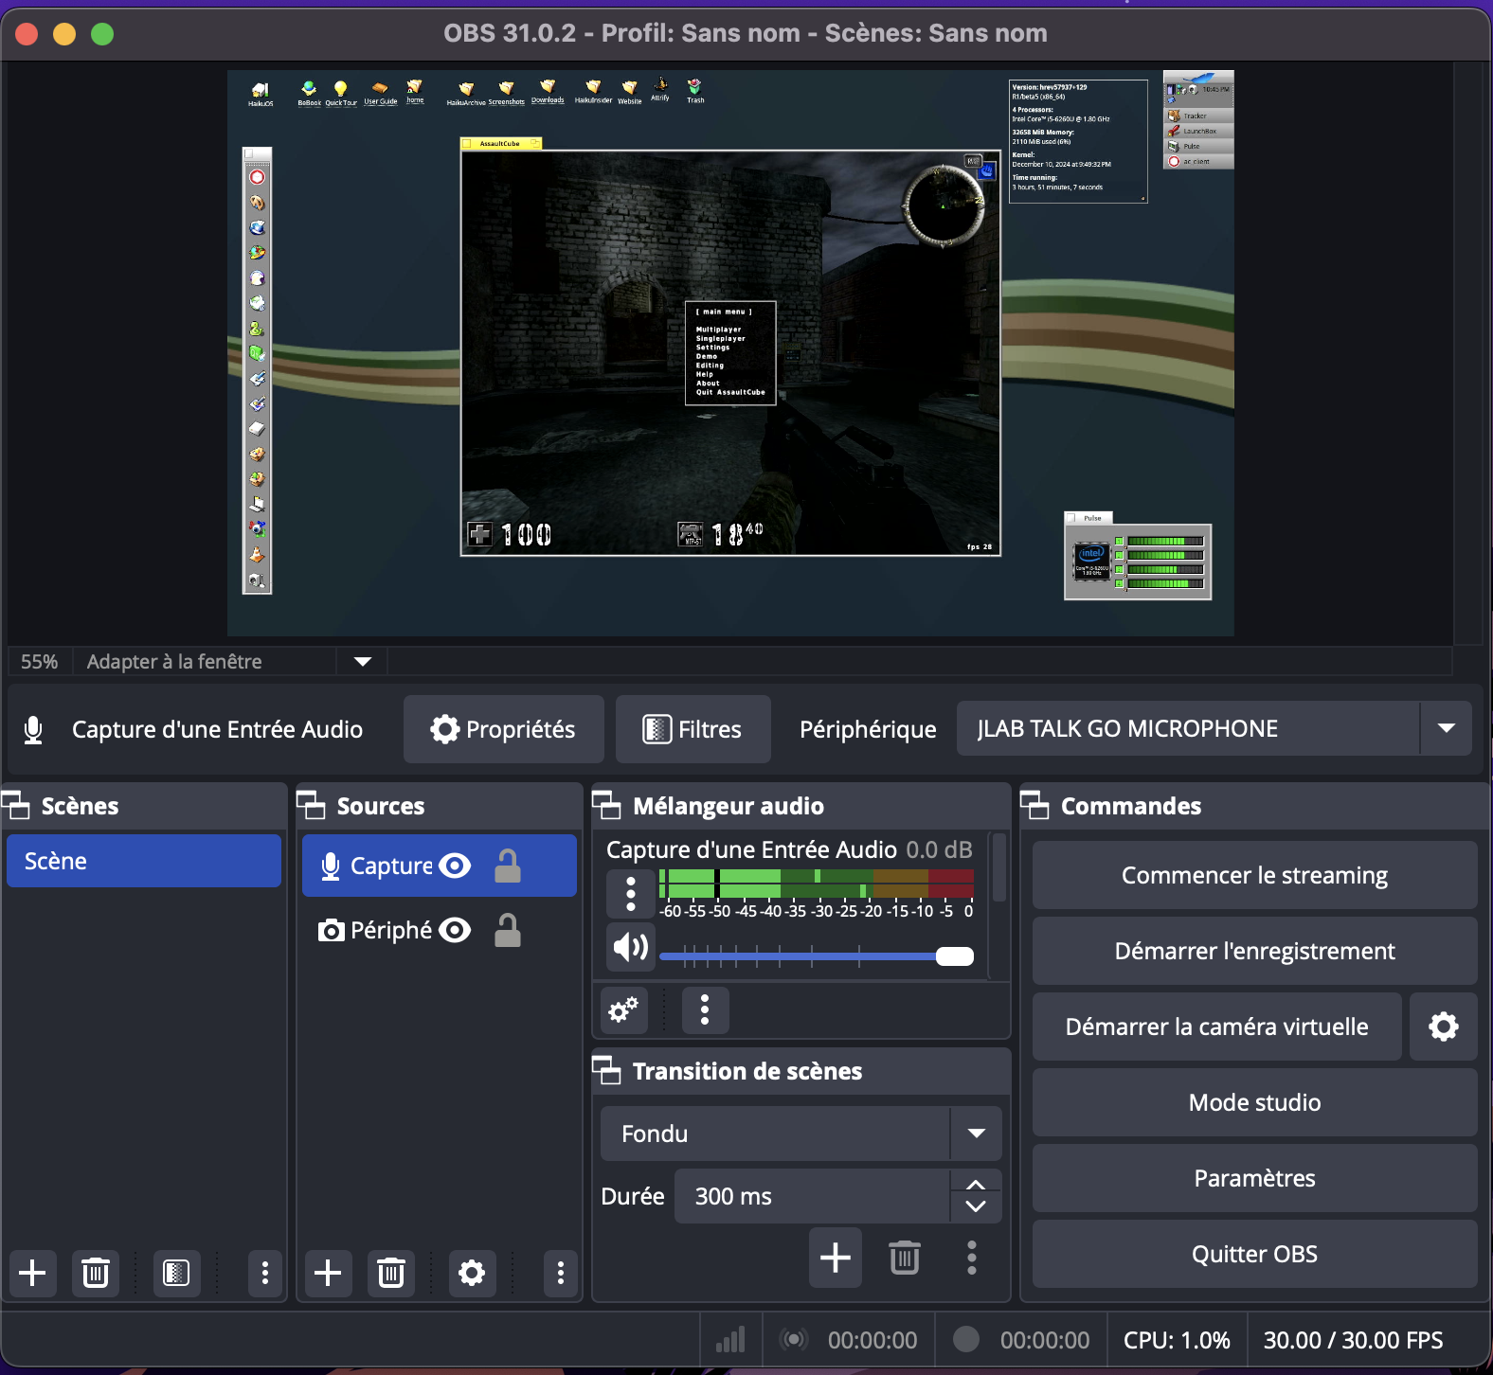Add a new source with plus icon

(328, 1273)
